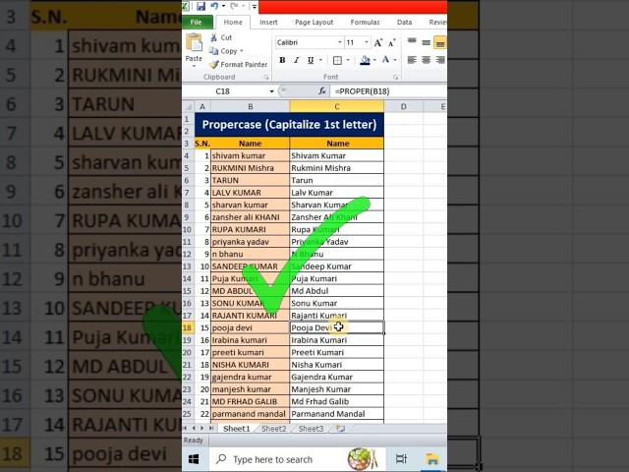Select column D header
The height and width of the screenshot is (472, 629).
tap(403, 107)
